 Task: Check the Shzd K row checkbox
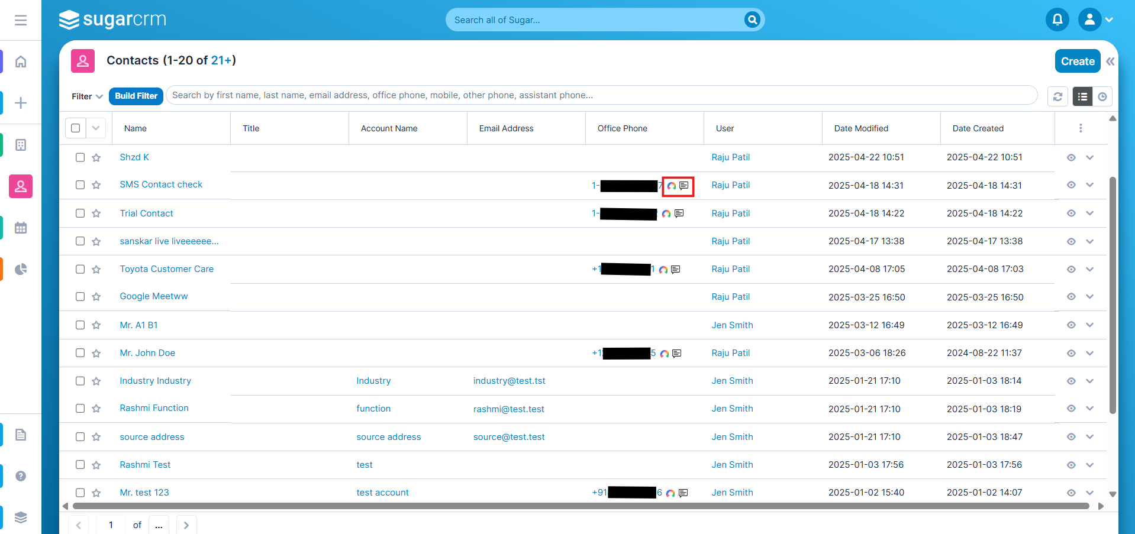[80, 157]
